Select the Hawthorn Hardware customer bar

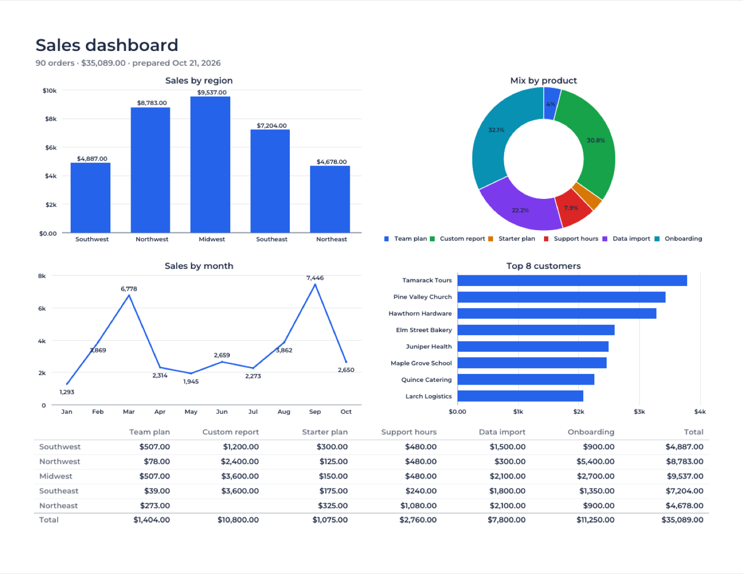coord(557,314)
